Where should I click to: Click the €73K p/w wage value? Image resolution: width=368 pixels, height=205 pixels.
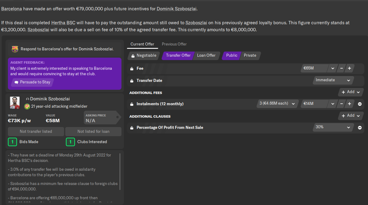point(19,121)
